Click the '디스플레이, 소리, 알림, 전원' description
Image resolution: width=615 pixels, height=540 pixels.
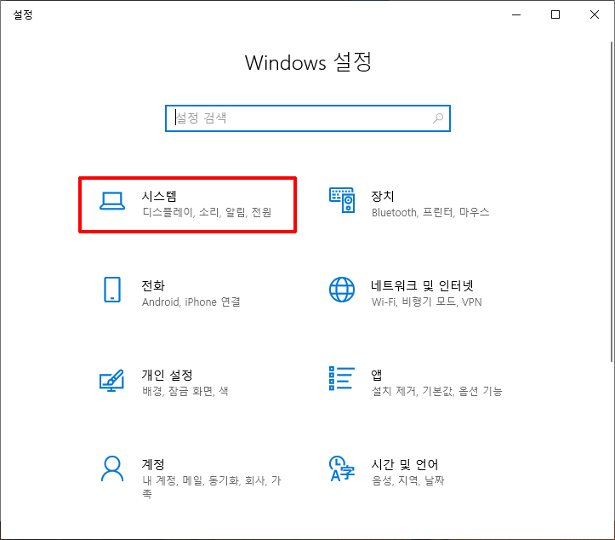pyautogui.click(x=207, y=212)
